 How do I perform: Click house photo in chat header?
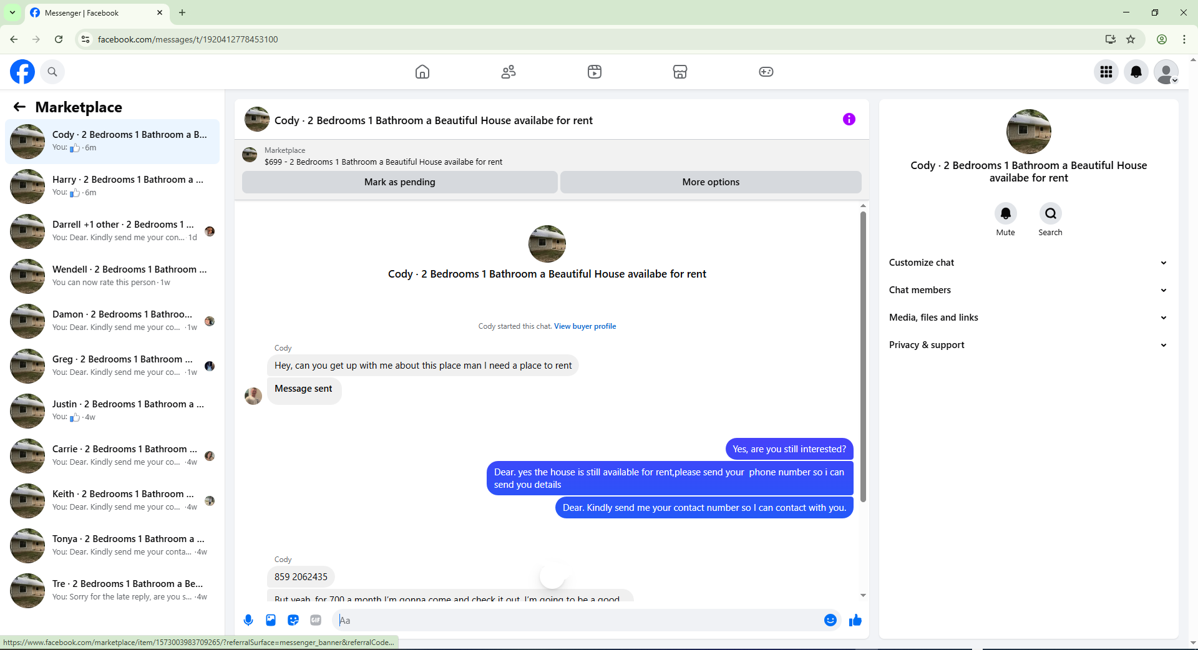[257, 119]
